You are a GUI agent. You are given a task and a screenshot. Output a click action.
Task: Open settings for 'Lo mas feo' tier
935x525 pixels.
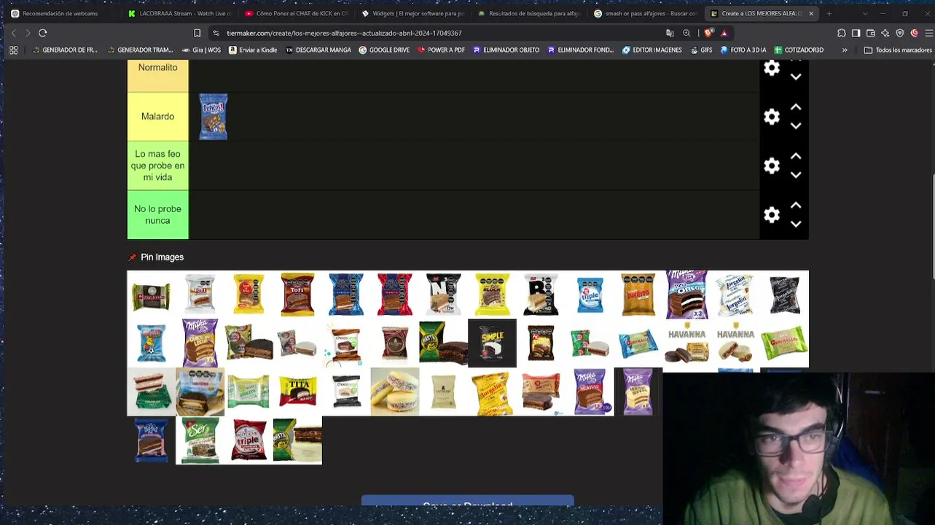click(x=772, y=166)
